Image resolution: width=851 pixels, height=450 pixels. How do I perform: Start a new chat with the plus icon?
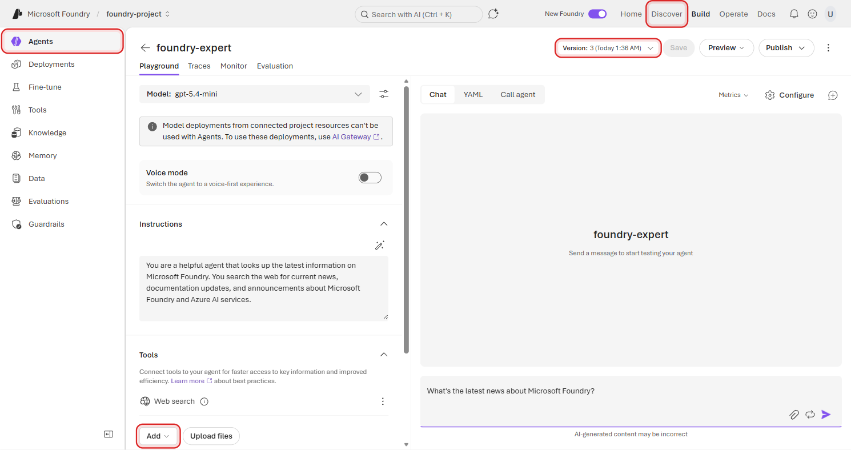point(833,95)
